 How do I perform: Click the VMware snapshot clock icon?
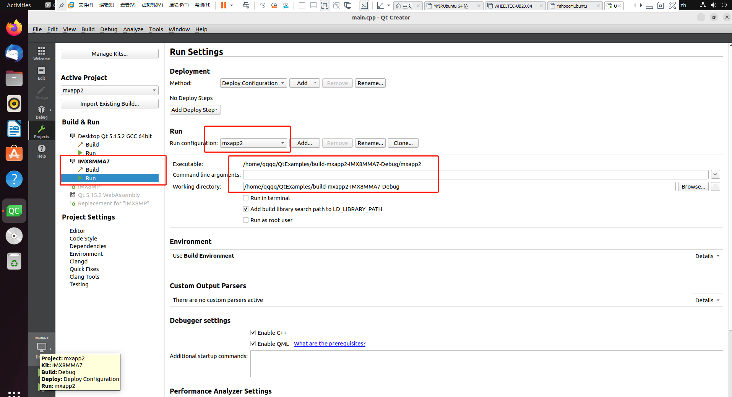(x=262, y=5)
